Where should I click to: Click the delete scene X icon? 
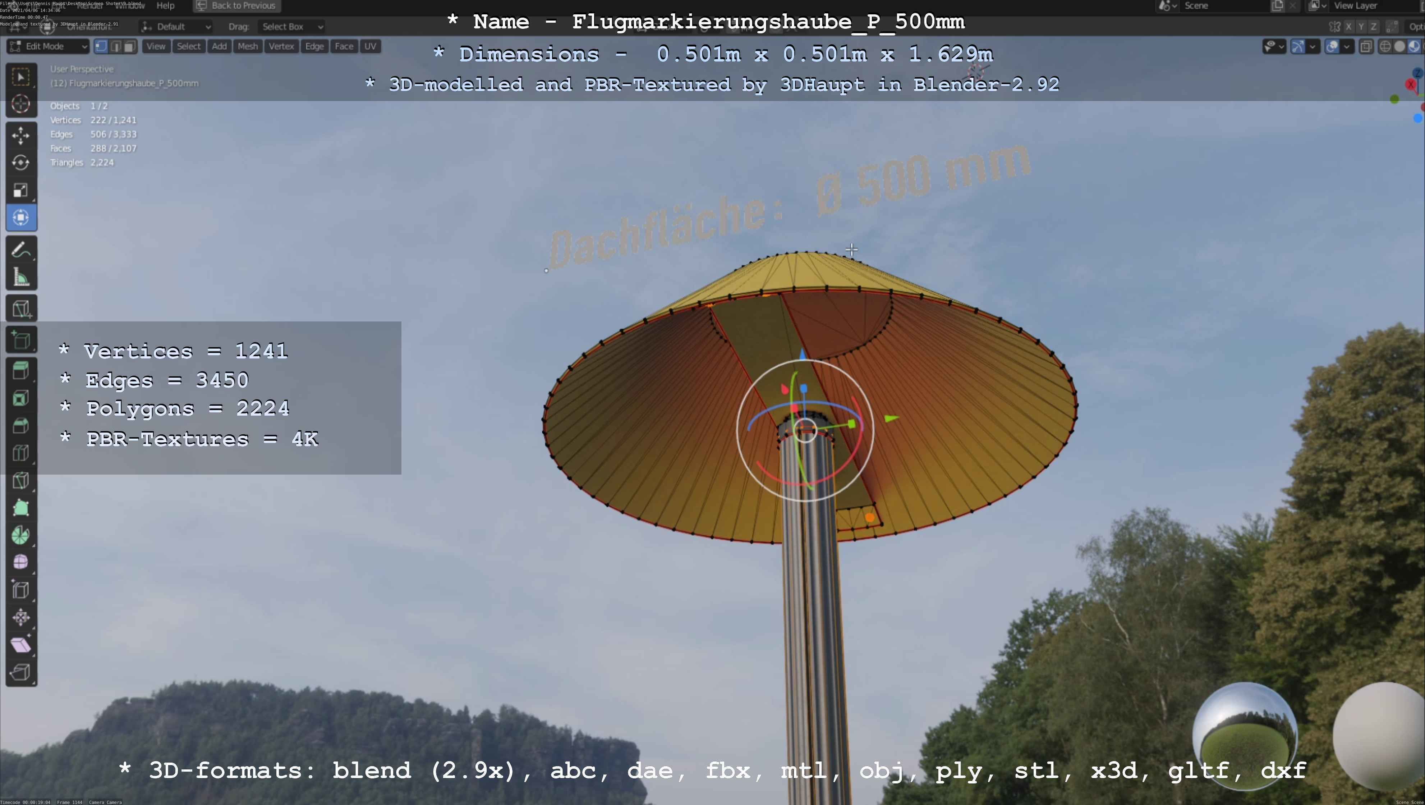[x=1293, y=5]
